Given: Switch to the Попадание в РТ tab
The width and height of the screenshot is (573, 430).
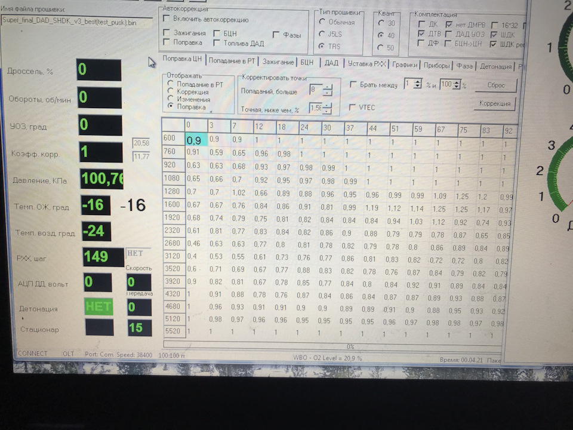Looking at the screenshot, I should (x=232, y=61).
